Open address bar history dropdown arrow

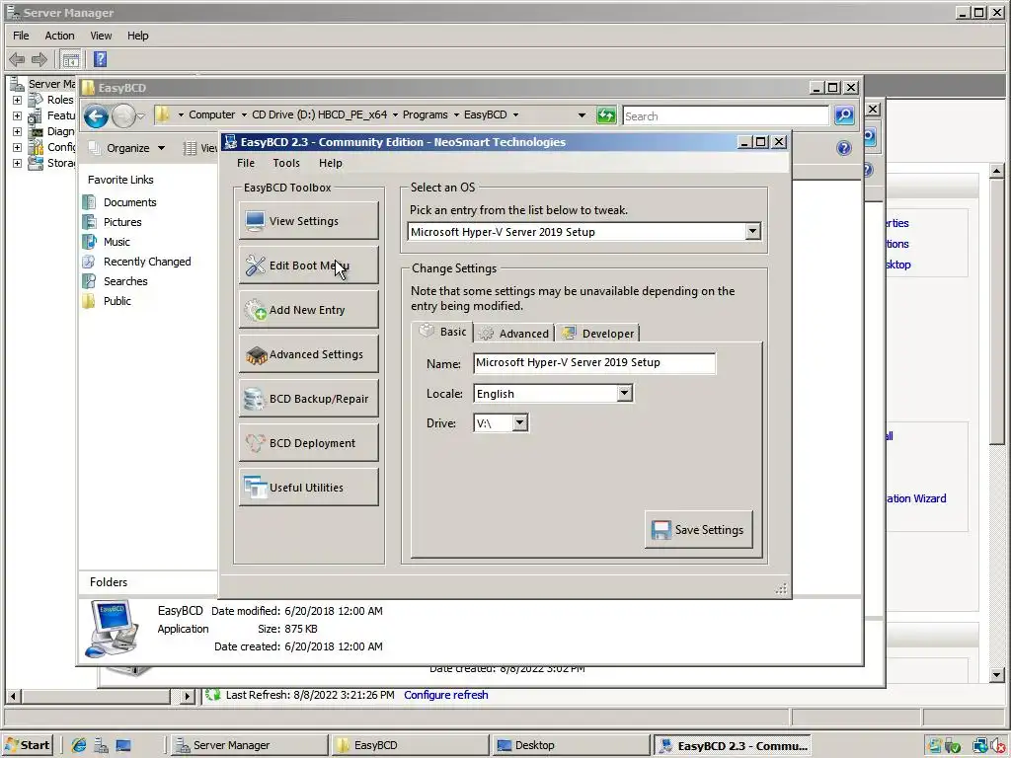point(582,115)
